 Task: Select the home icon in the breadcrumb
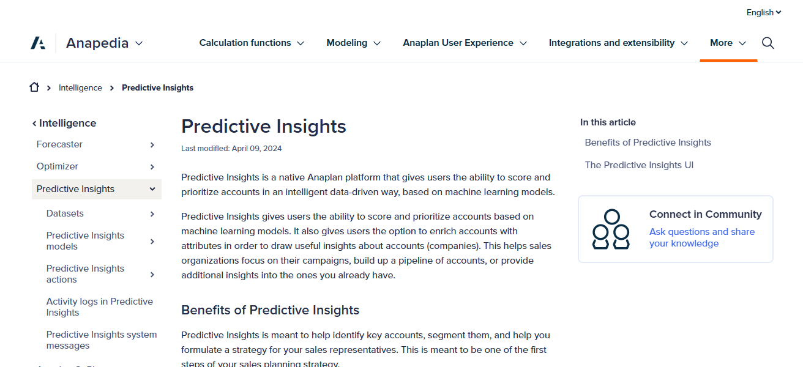[x=34, y=87]
